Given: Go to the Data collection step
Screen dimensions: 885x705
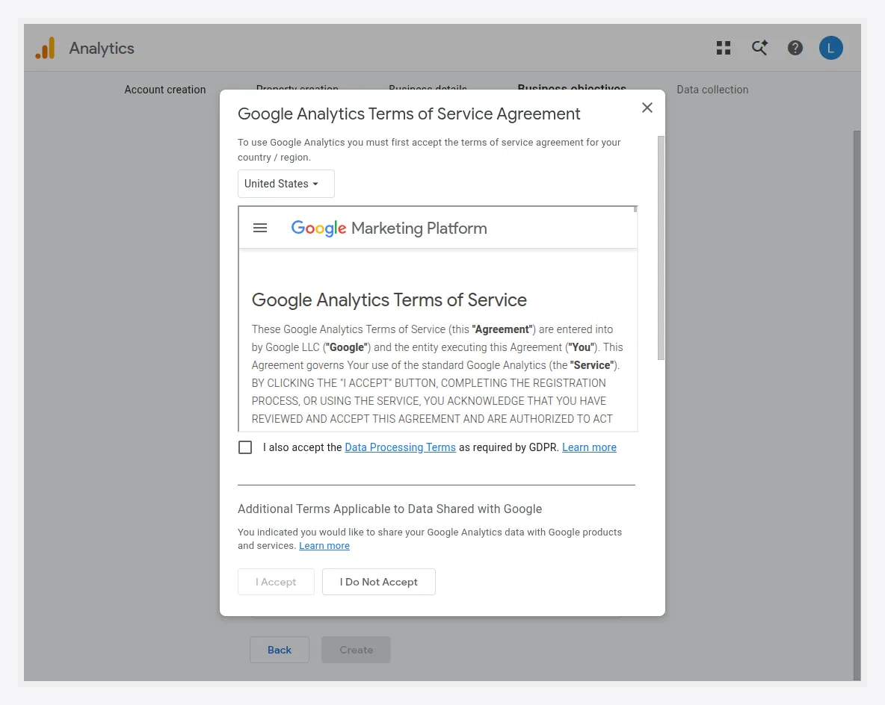Looking at the screenshot, I should (x=712, y=90).
